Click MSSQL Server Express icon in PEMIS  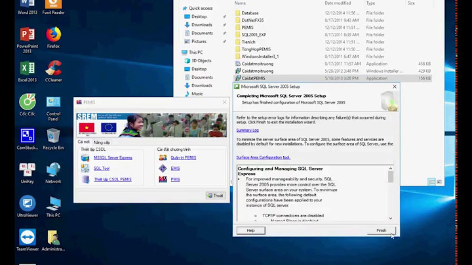point(85,157)
